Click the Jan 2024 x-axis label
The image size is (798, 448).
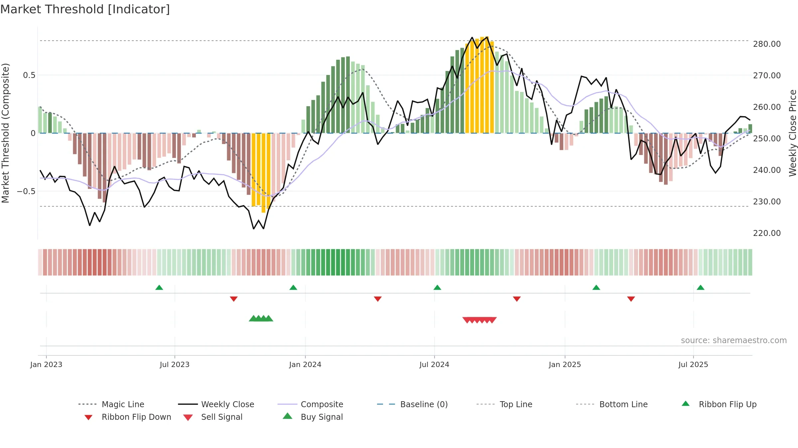305,364
